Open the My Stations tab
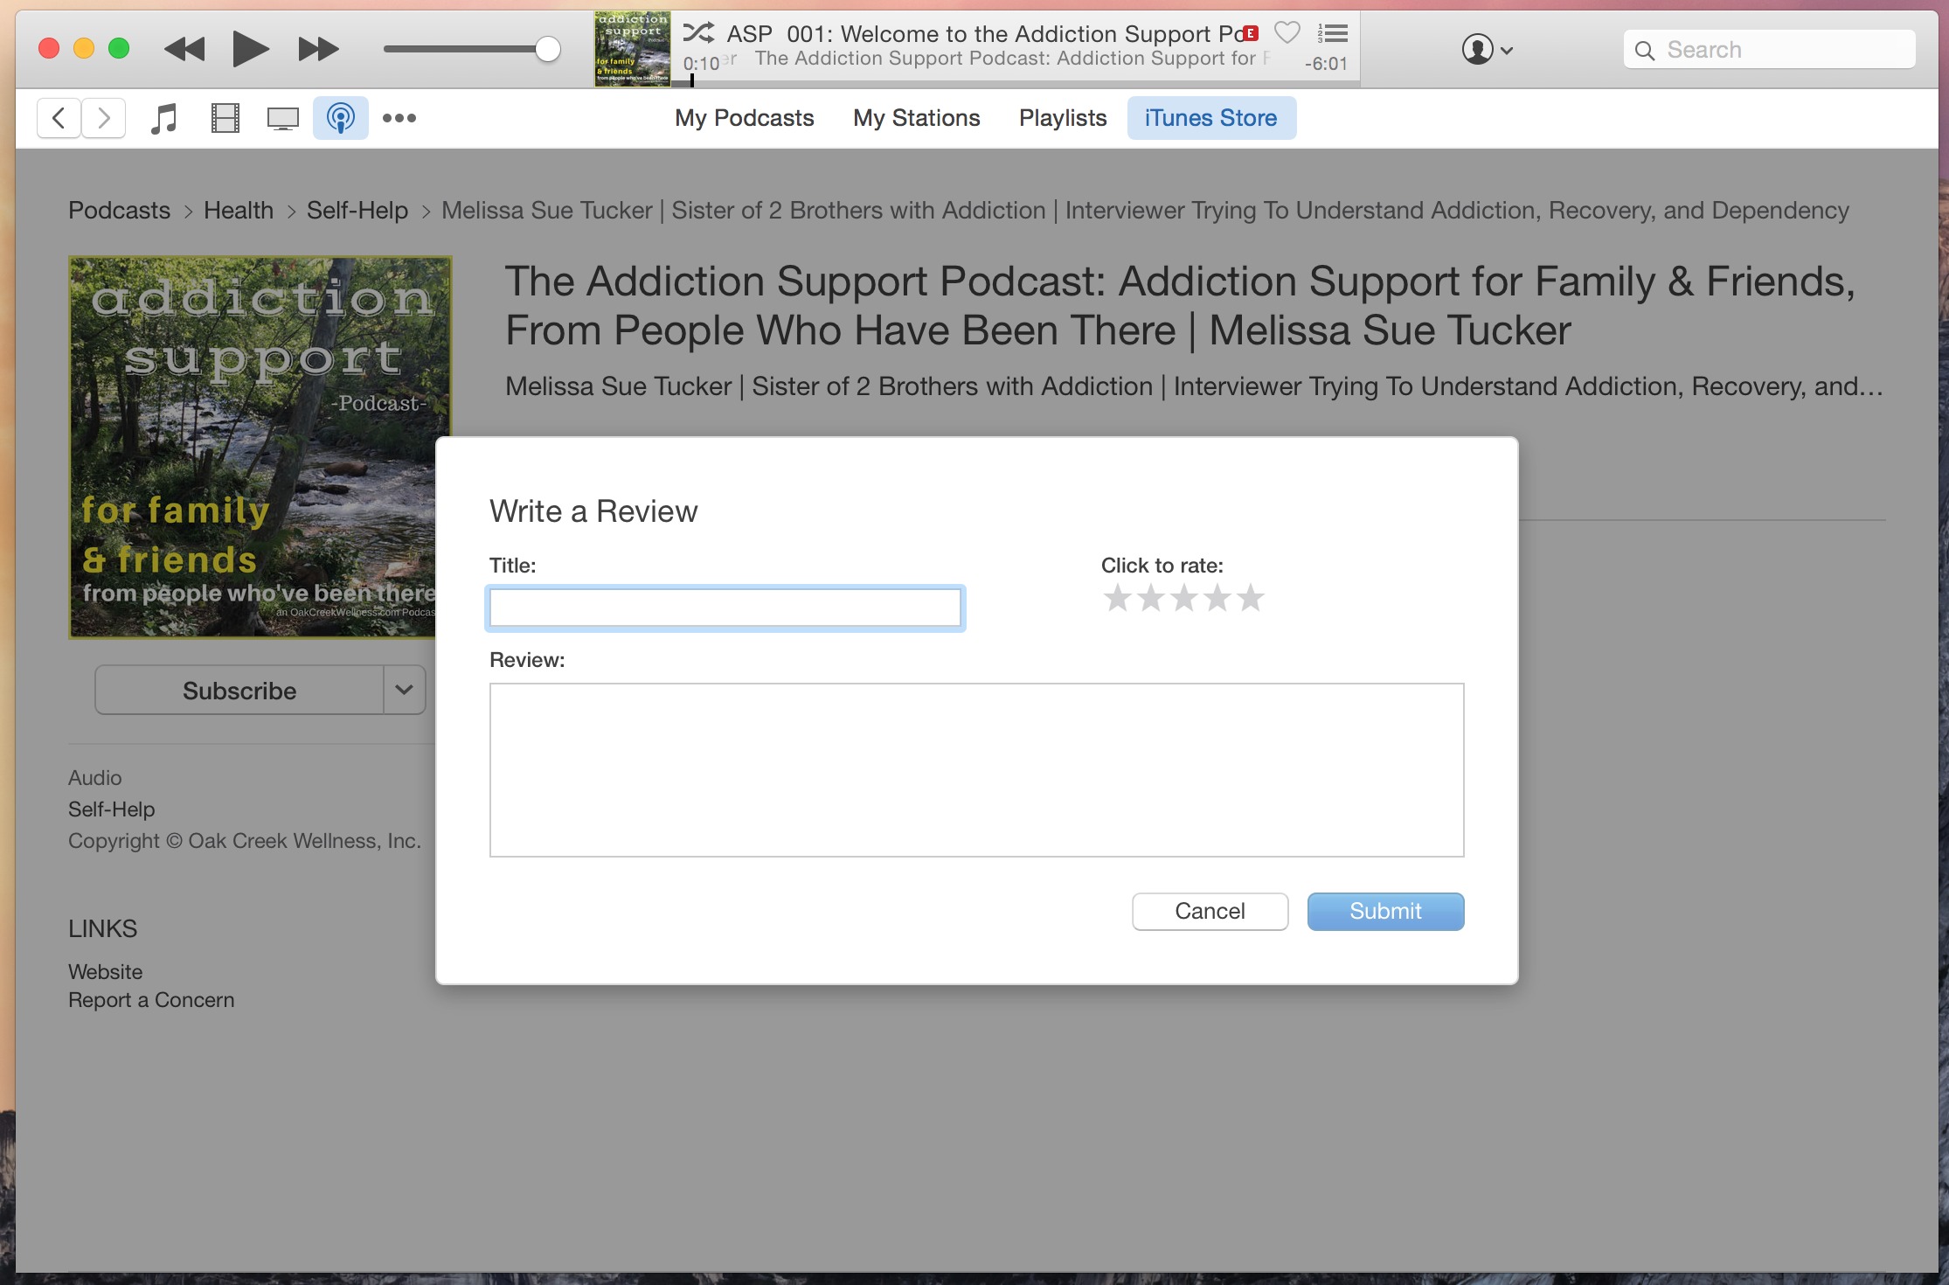The height and width of the screenshot is (1285, 1949). (917, 118)
